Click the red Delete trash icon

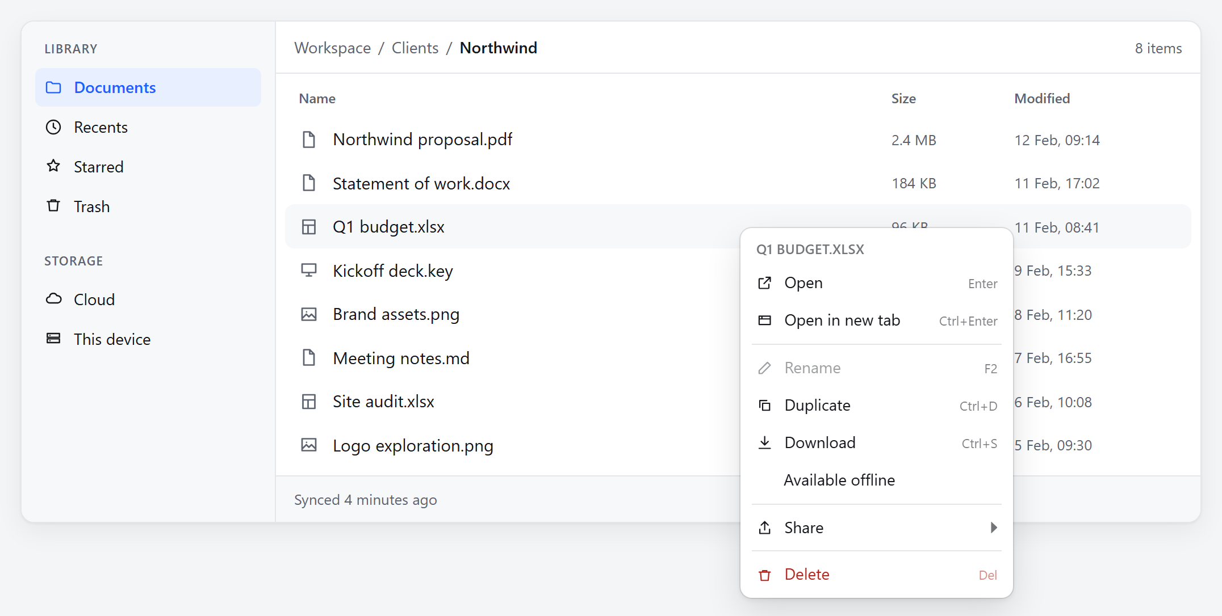(765, 575)
